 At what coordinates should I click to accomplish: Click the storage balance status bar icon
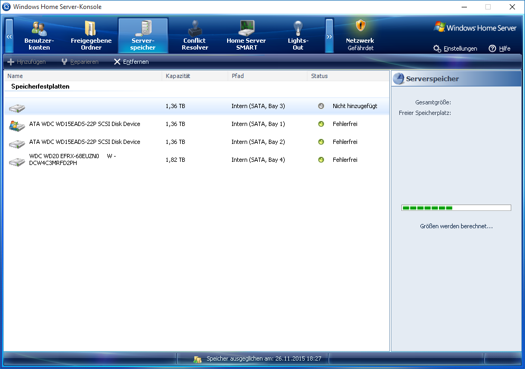198,360
